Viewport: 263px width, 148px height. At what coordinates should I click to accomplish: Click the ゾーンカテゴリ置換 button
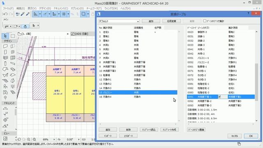click(x=196, y=129)
